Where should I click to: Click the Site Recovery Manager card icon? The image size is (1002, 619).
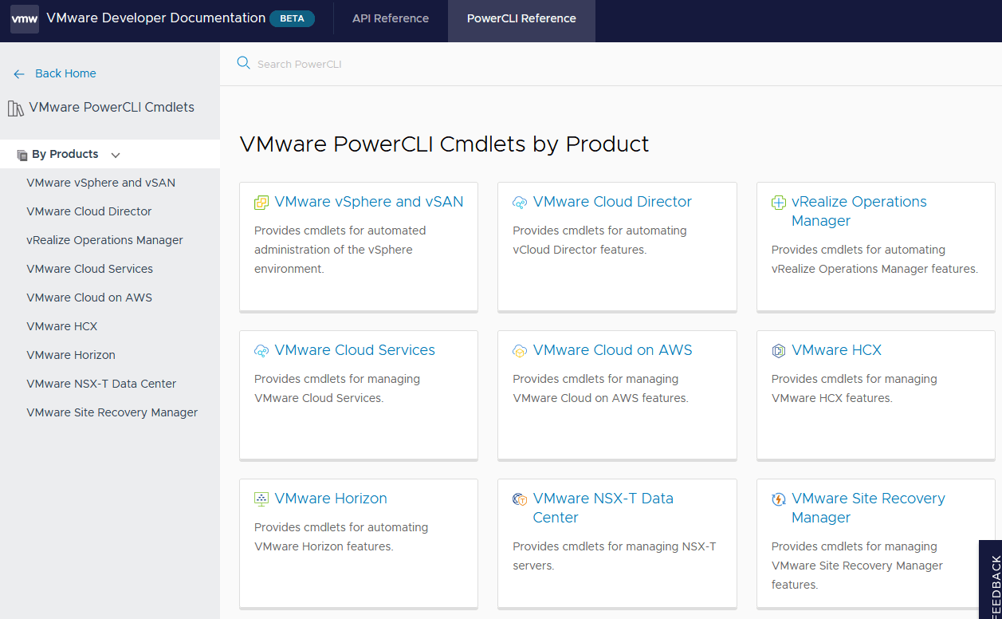[779, 499]
